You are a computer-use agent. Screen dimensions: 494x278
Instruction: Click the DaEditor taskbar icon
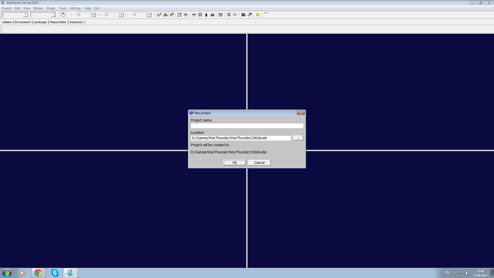click(x=70, y=273)
